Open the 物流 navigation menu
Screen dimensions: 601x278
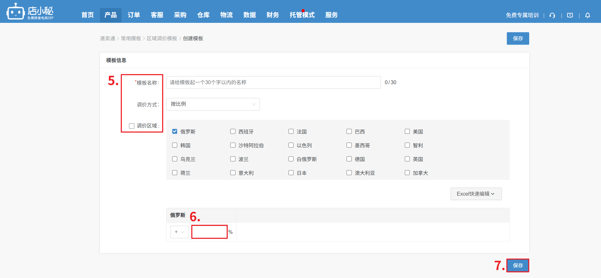[x=226, y=15]
